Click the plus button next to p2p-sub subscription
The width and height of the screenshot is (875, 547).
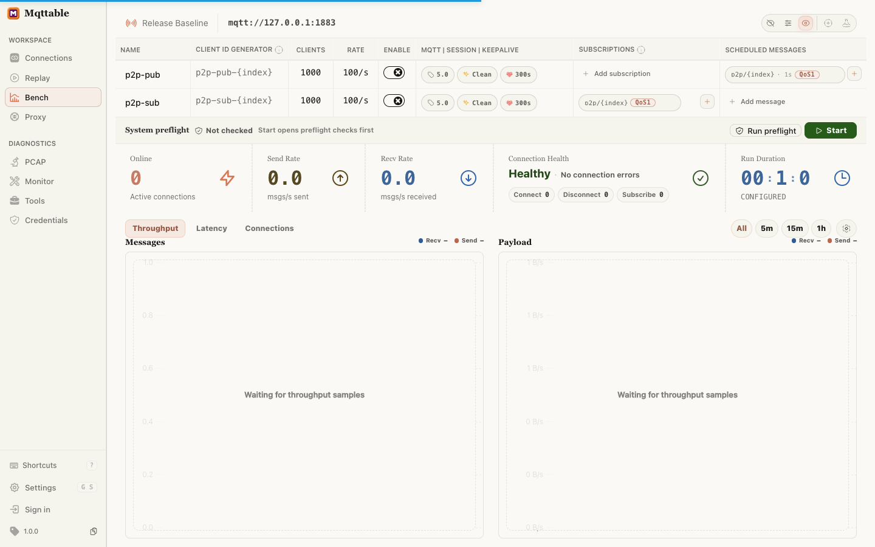[x=707, y=101]
